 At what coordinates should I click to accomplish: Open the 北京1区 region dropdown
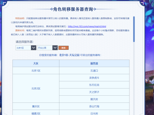[23, 48]
